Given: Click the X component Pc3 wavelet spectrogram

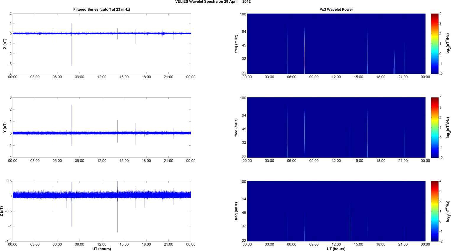Looking at the screenshot, I should point(336,44).
